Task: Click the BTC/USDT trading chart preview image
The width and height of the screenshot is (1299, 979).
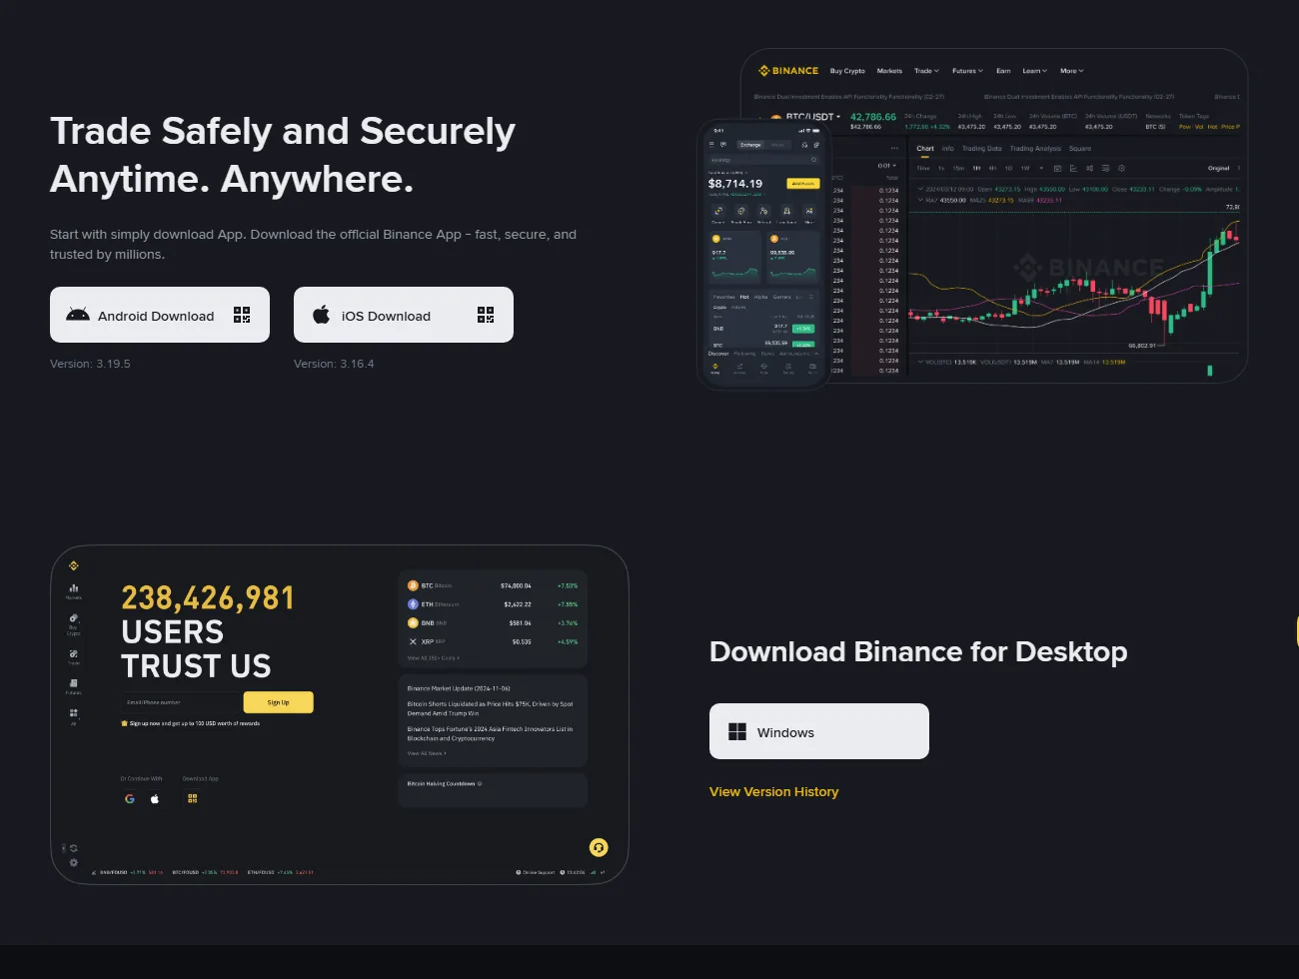Action: click(x=972, y=218)
